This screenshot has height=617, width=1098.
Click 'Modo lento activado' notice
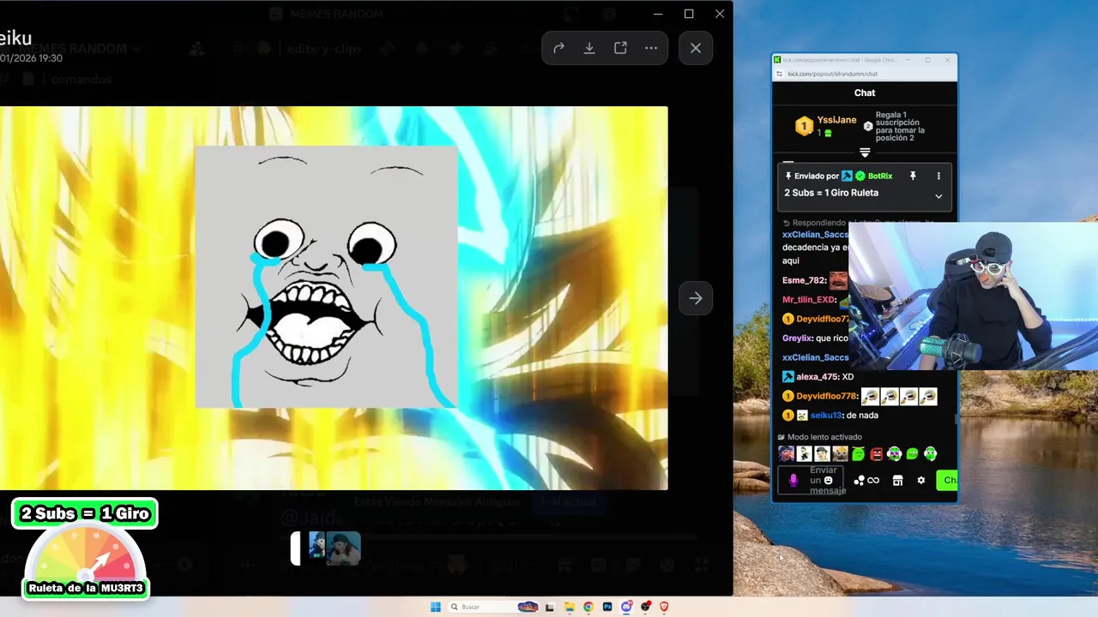tap(824, 437)
